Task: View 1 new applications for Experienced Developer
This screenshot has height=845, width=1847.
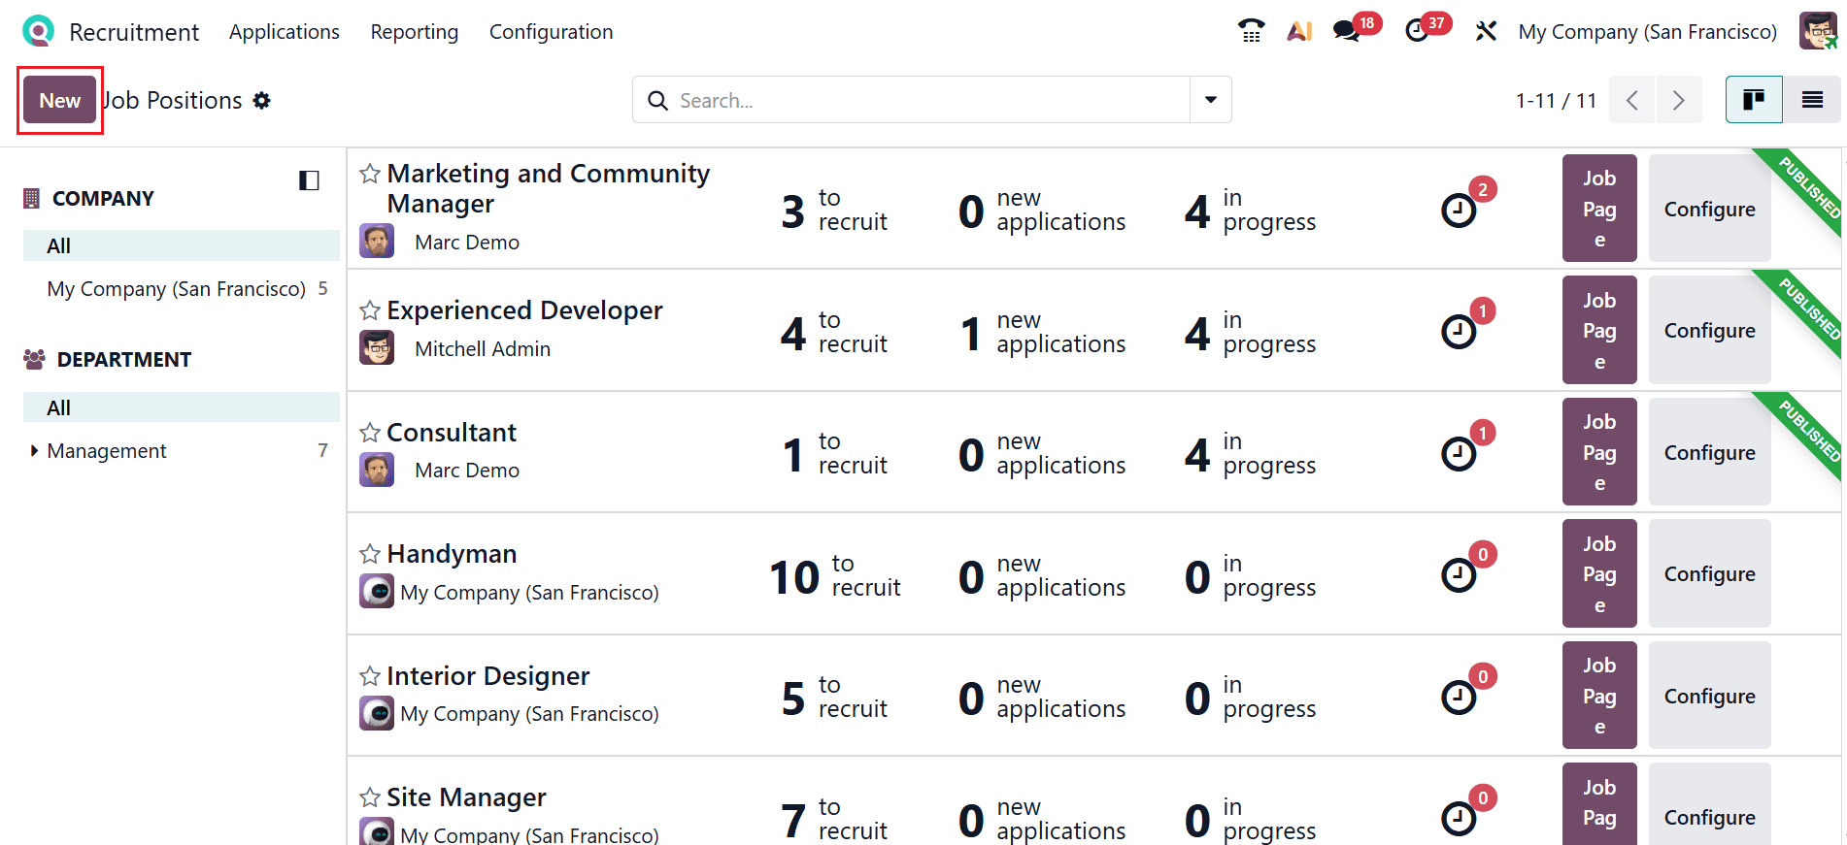Action: click(1043, 332)
